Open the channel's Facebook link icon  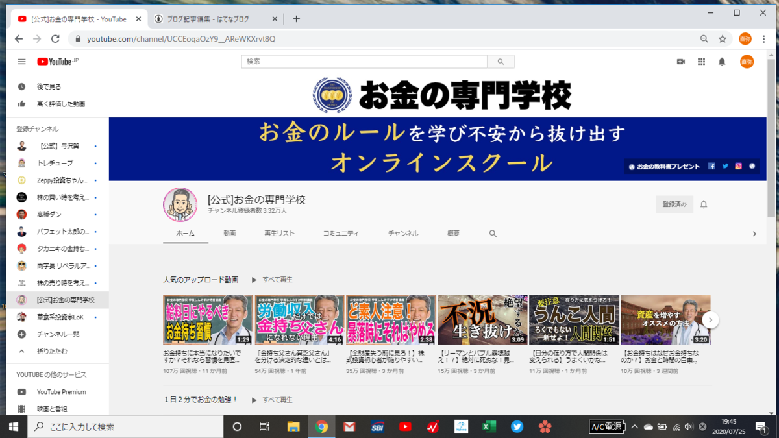(711, 167)
